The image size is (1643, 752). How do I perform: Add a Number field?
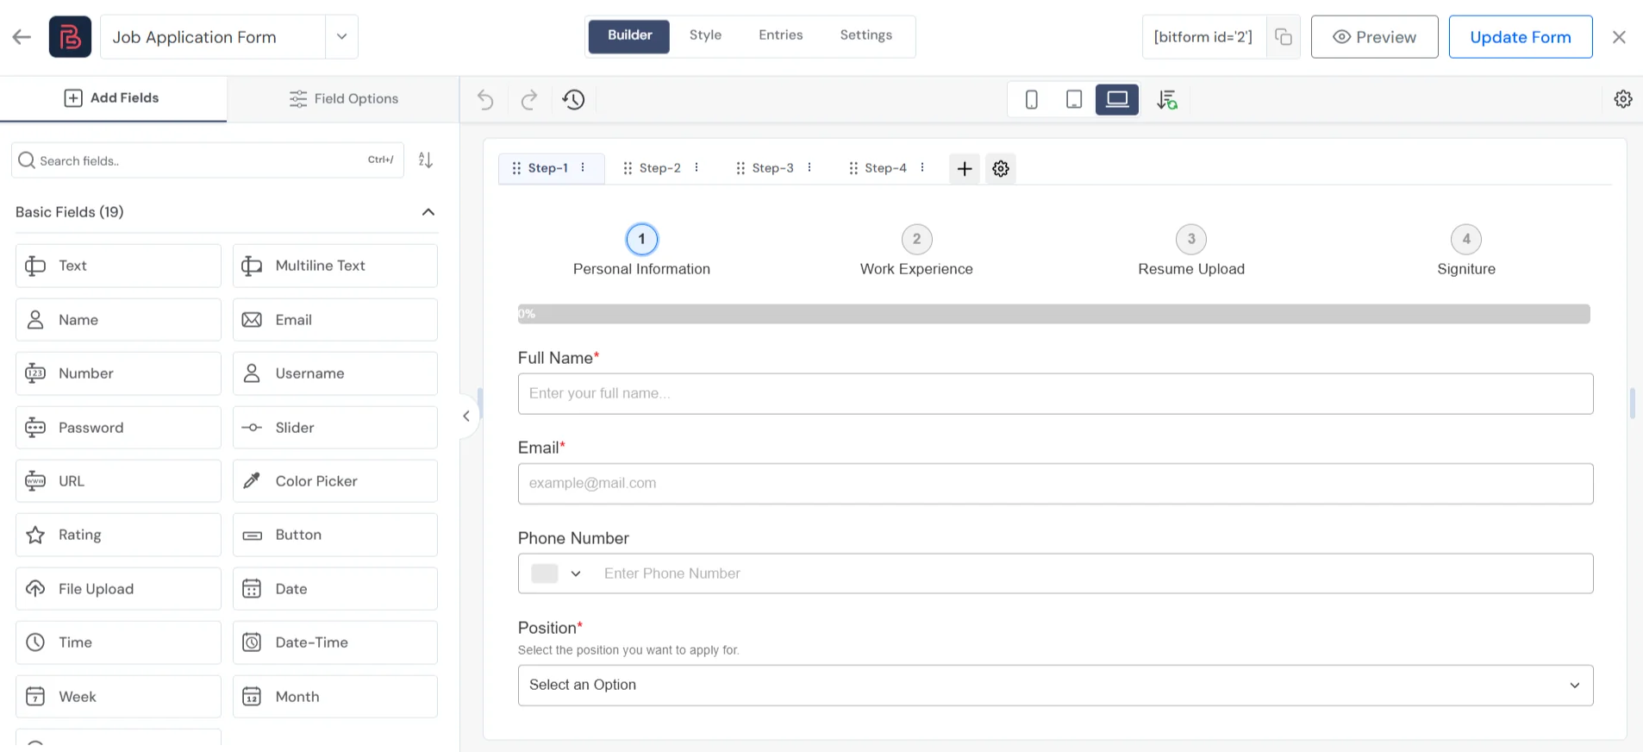pyautogui.click(x=118, y=373)
